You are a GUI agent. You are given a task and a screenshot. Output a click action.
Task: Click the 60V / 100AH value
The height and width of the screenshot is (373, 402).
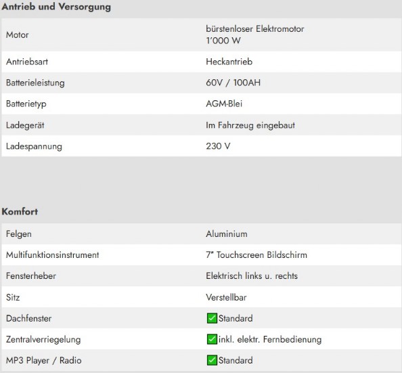[233, 83]
